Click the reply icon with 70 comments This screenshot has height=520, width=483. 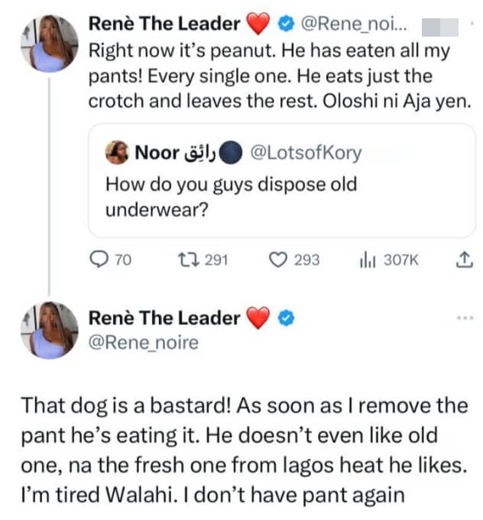click(x=99, y=260)
